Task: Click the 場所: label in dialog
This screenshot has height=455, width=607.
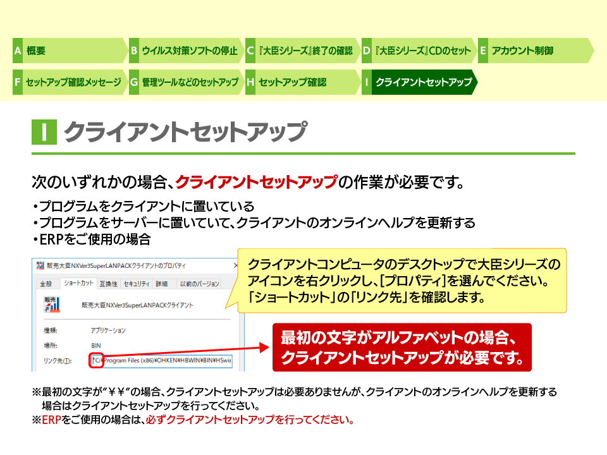Action: pyautogui.click(x=51, y=346)
